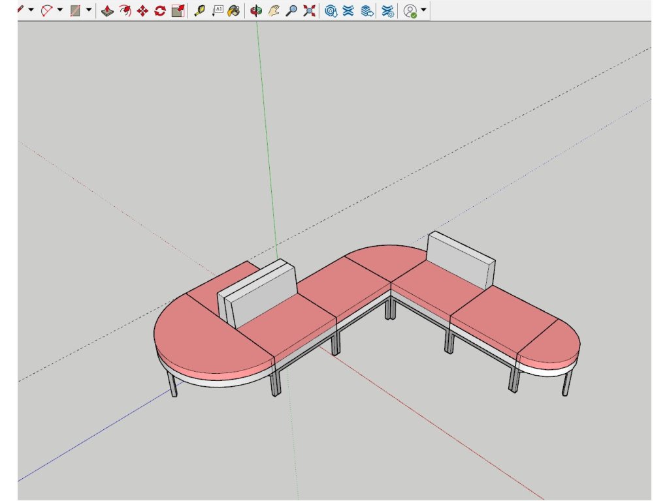Screen dimensions: 669x501
Task: Select the Arc drawing tool
Action: pyautogui.click(x=47, y=10)
